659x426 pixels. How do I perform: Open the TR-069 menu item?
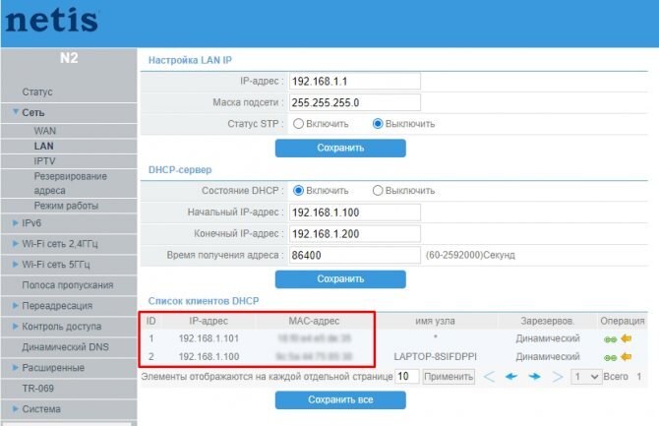[37, 389]
